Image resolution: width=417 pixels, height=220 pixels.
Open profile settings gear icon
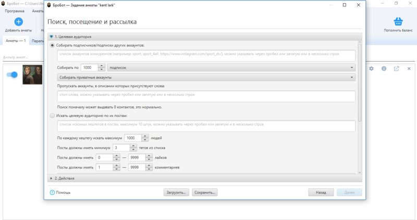click(372, 68)
